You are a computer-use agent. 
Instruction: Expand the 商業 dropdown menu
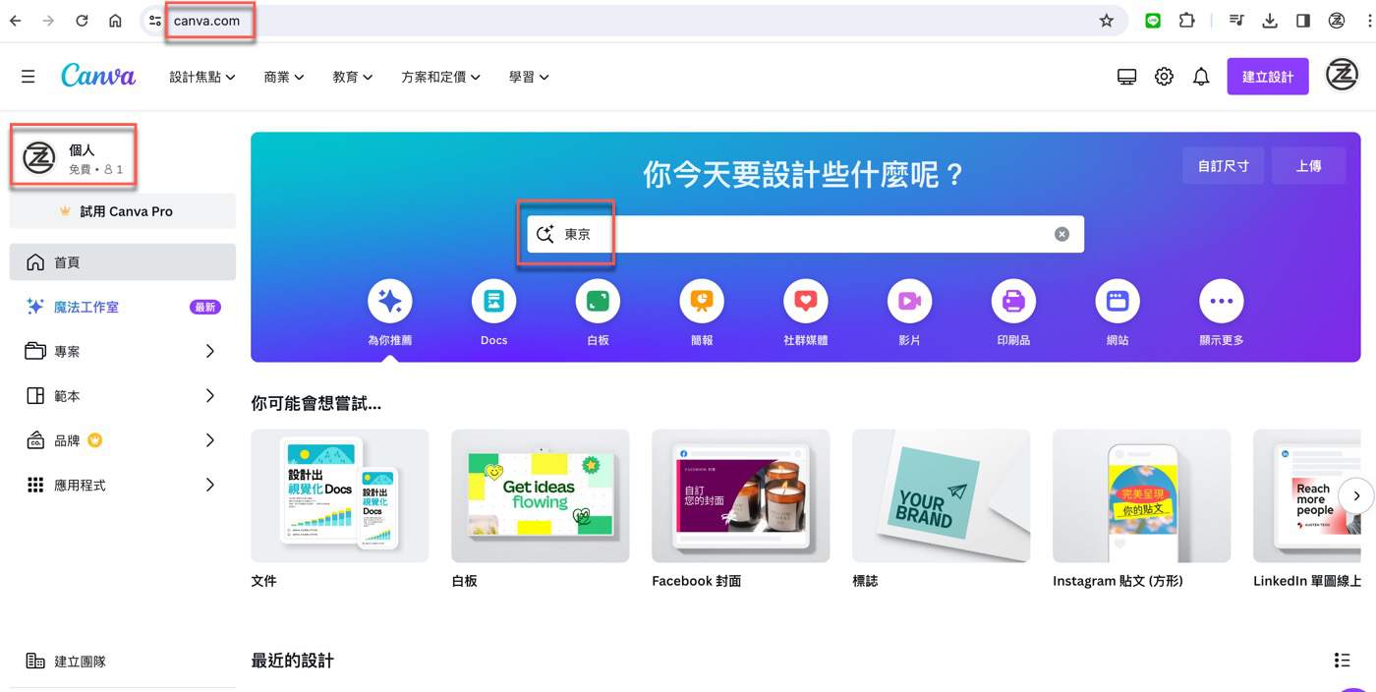(284, 77)
